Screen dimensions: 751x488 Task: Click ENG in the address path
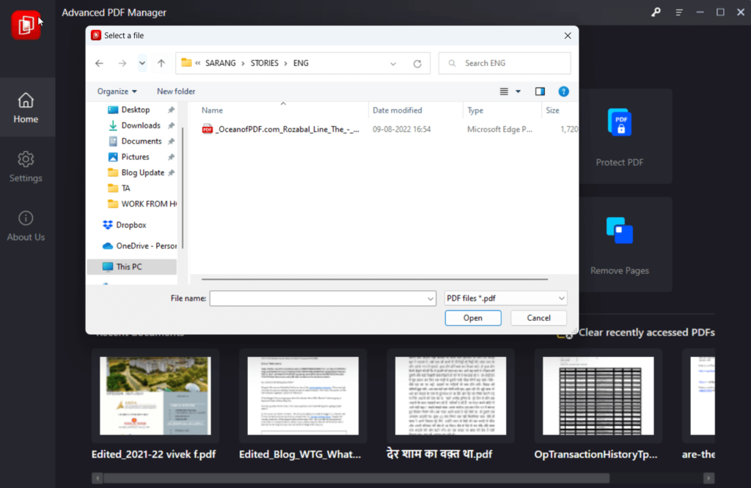click(x=301, y=63)
